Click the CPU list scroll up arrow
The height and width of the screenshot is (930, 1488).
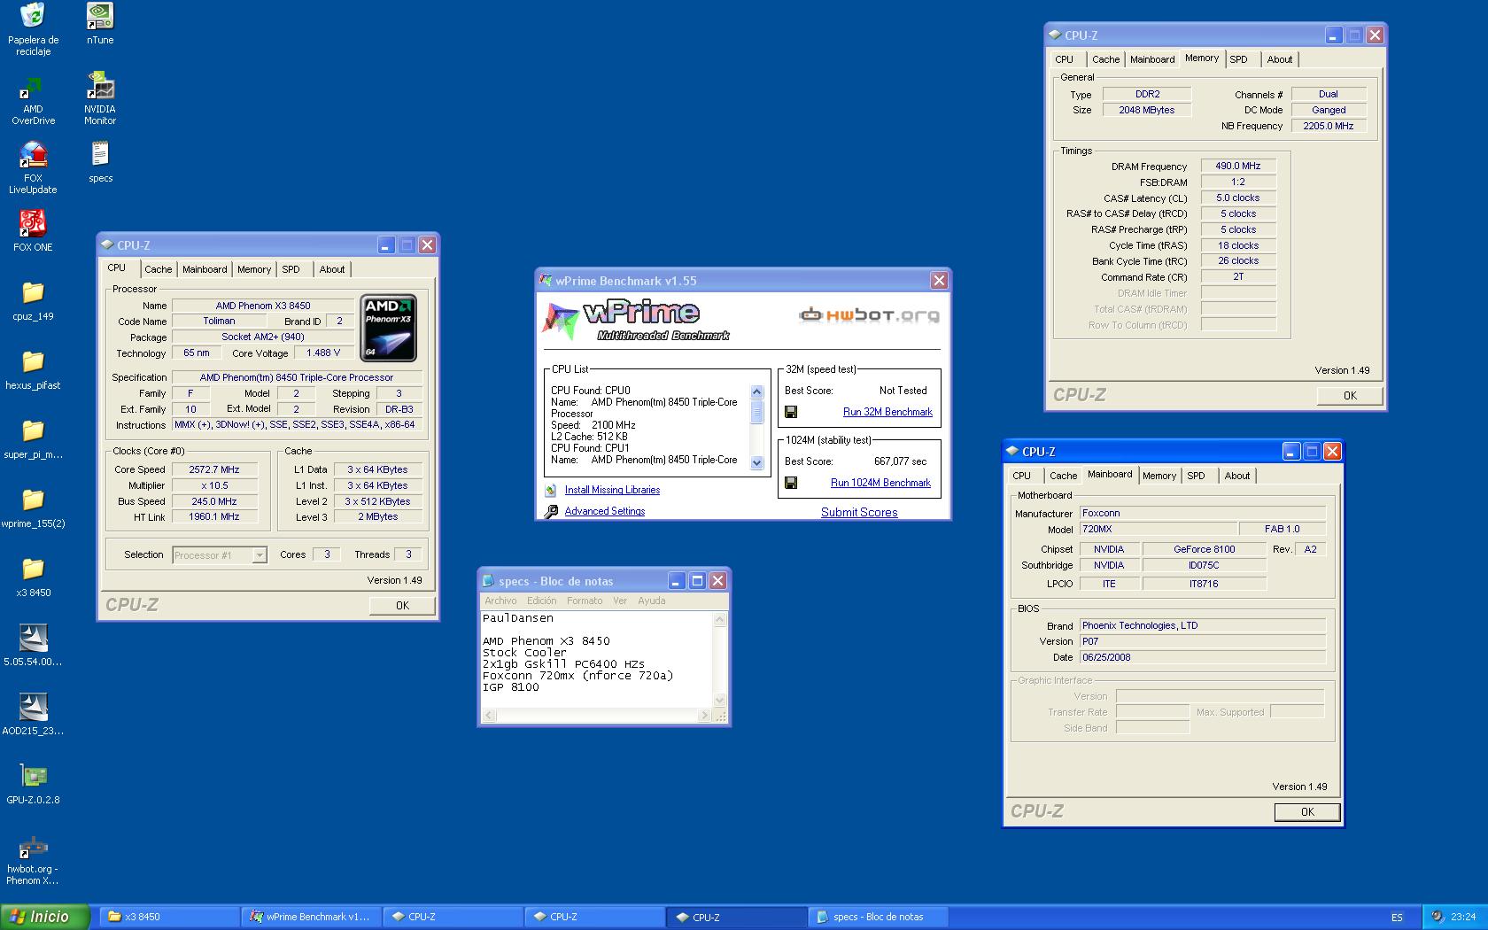point(756,391)
